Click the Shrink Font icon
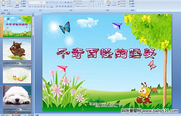The image size is (181, 116). click(x=50, y=2)
